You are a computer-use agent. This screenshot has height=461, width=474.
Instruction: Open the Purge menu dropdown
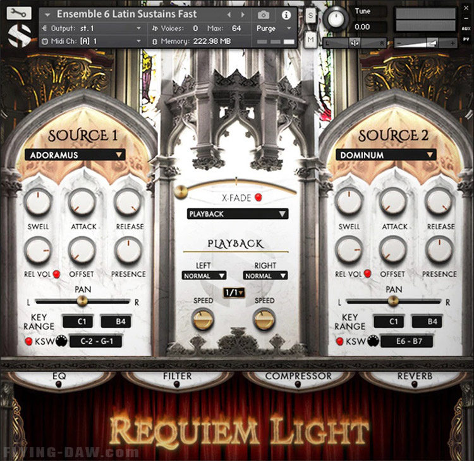coord(274,28)
